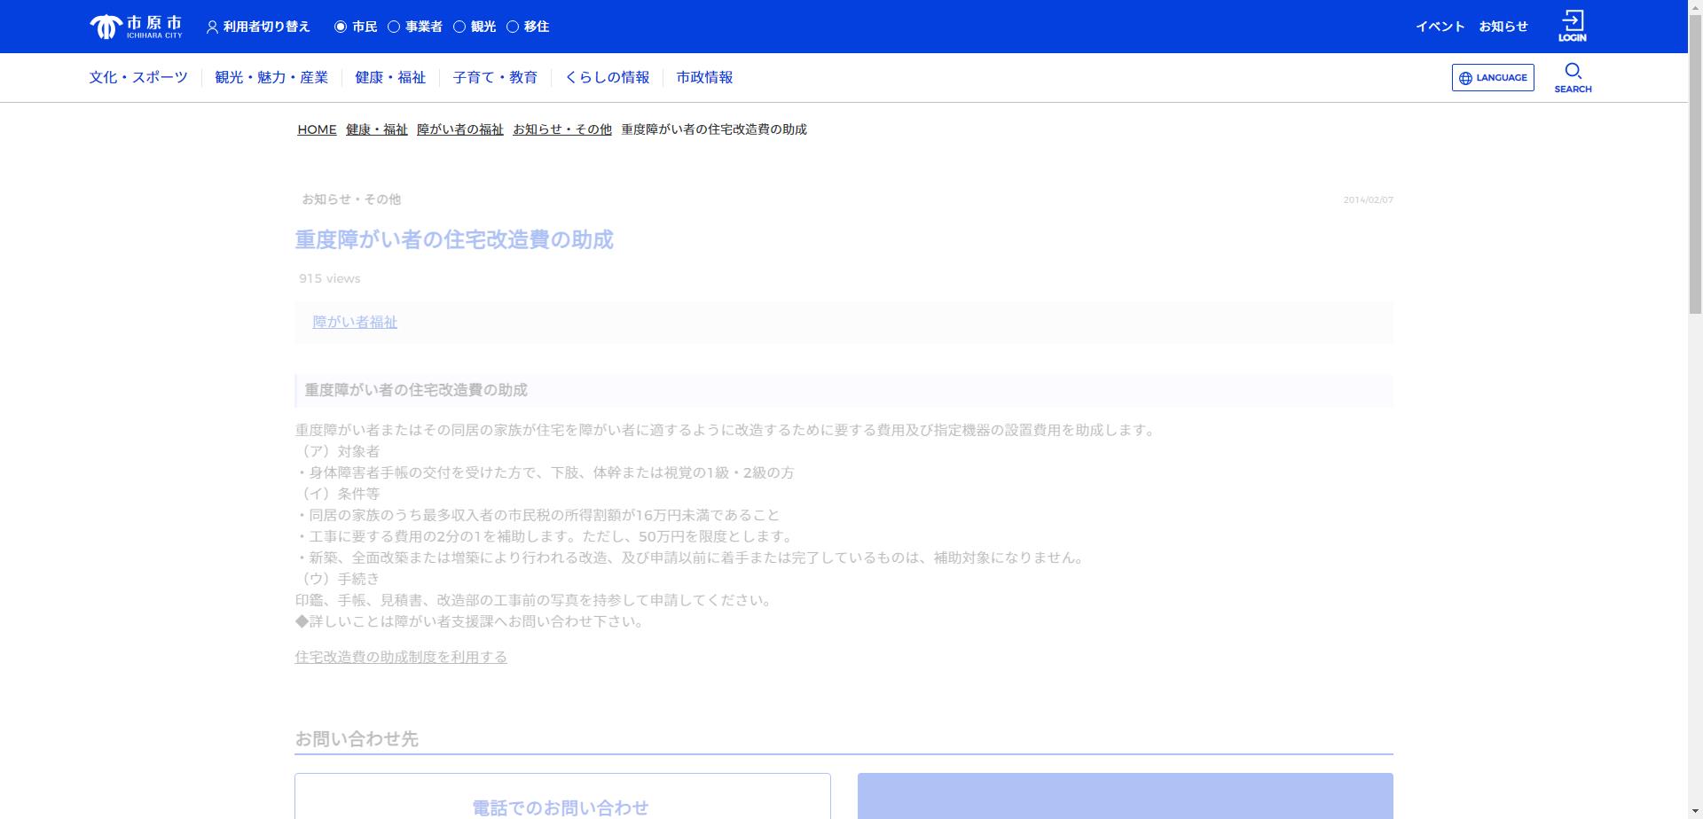Open 住宅改造費の助成制度を利用する link
1703x819 pixels.
point(401,657)
